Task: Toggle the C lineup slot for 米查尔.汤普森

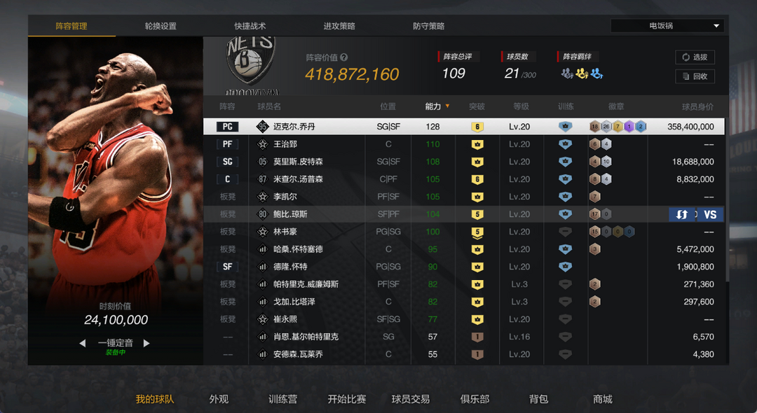Action: pyautogui.click(x=227, y=179)
